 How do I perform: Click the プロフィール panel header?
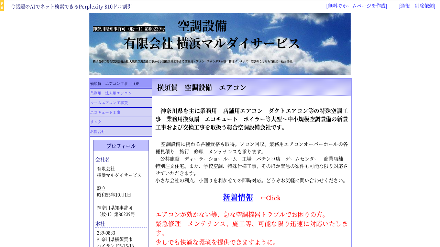(121, 146)
